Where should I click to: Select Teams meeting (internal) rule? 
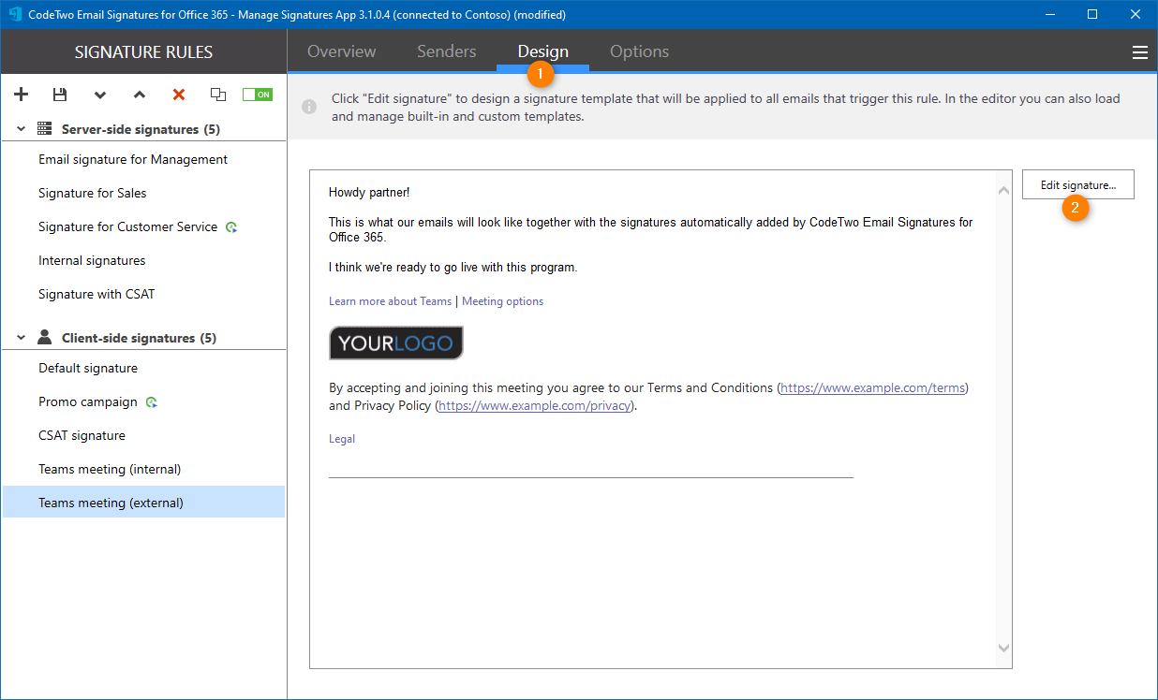(x=144, y=469)
